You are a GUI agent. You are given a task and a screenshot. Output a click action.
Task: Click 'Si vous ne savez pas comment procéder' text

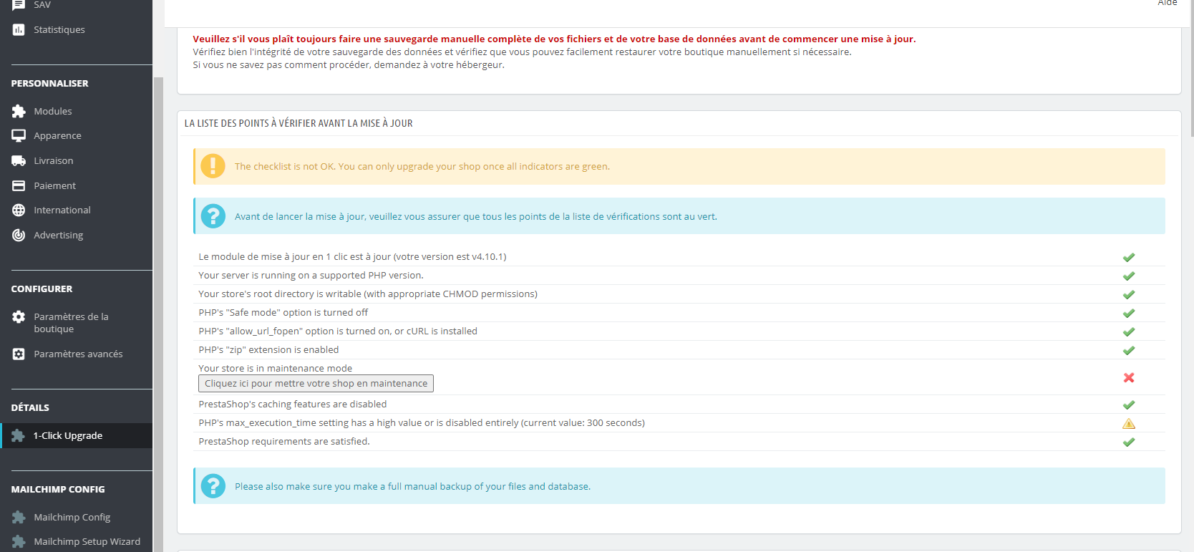click(349, 64)
